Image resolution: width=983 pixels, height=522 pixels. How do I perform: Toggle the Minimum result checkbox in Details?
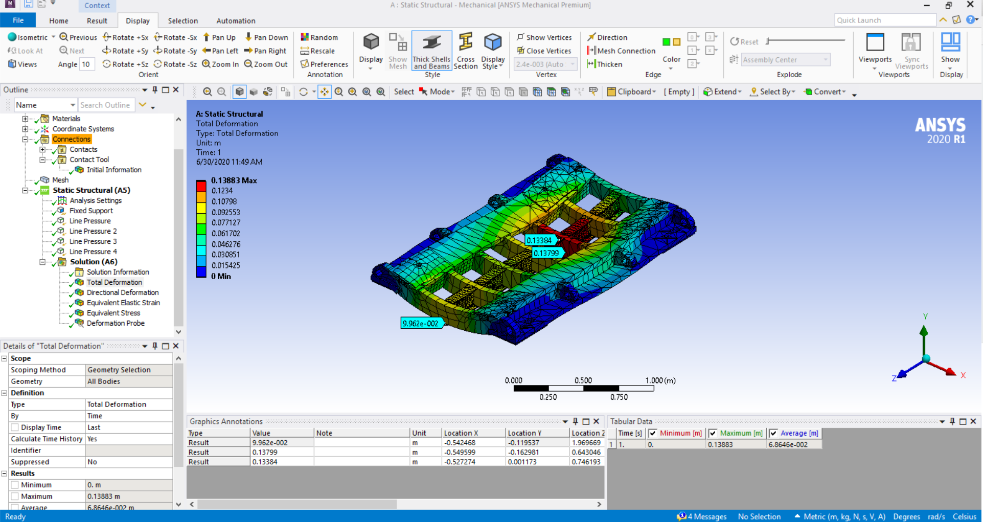click(x=15, y=485)
